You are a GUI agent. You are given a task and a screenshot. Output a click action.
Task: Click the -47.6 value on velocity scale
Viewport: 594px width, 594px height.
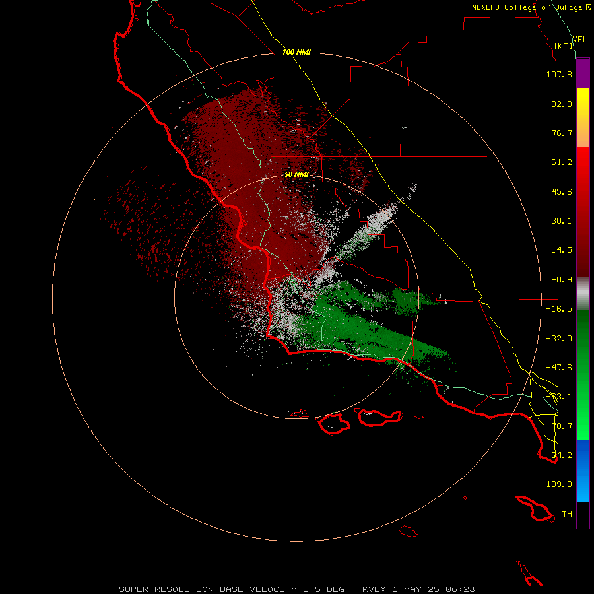559,368
